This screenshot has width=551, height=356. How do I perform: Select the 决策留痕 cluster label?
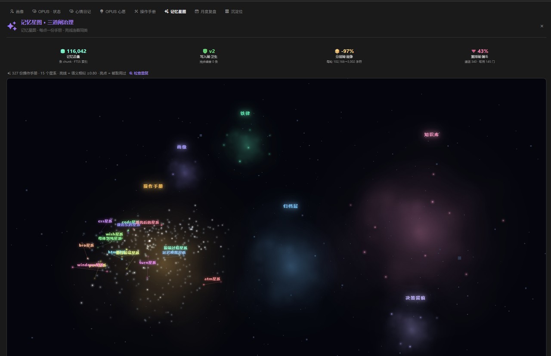[x=415, y=298]
